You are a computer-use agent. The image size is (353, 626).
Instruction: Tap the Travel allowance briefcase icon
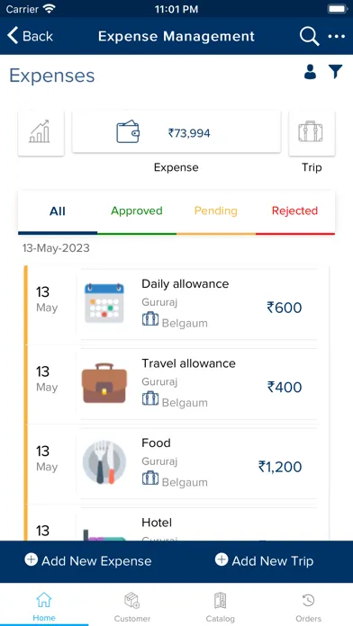click(104, 383)
